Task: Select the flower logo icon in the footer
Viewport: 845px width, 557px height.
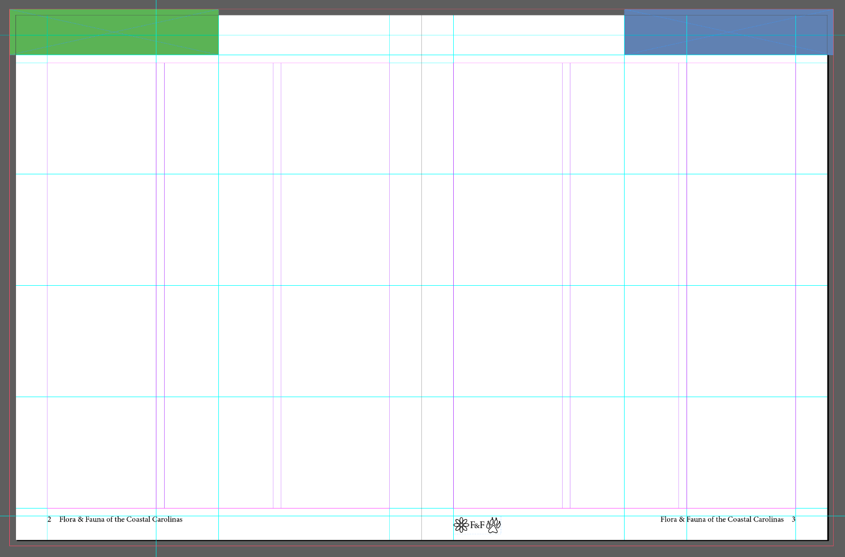Action: (461, 526)
